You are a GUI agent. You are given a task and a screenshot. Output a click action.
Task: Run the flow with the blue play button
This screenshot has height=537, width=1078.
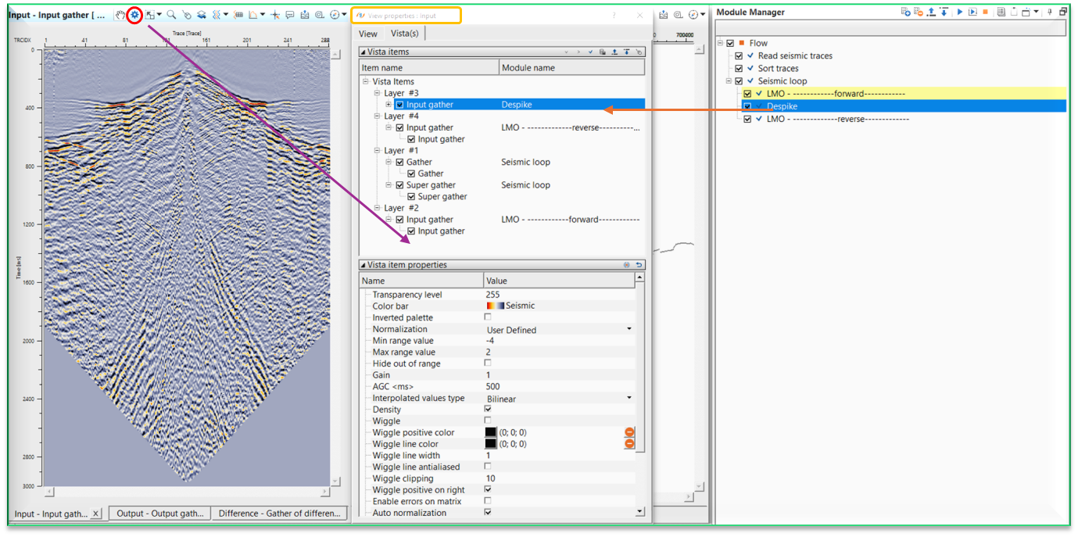coord(960,13)
